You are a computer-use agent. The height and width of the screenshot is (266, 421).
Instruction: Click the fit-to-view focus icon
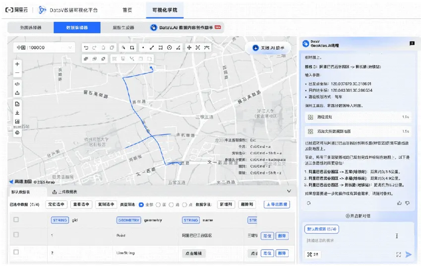198,48
